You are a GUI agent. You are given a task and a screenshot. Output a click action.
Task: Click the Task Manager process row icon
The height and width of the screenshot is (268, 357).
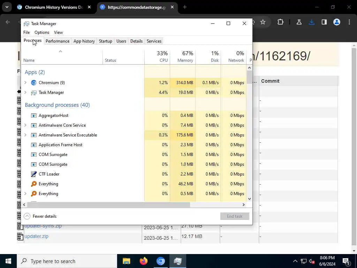tap(34, 92)
